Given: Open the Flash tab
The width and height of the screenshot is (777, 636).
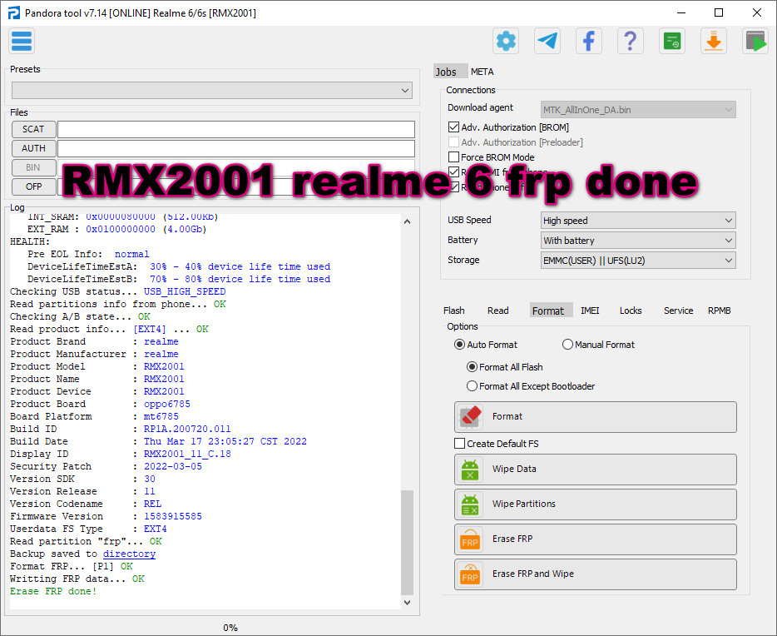Looking at the screenshot, I should (x=454, y=311).
